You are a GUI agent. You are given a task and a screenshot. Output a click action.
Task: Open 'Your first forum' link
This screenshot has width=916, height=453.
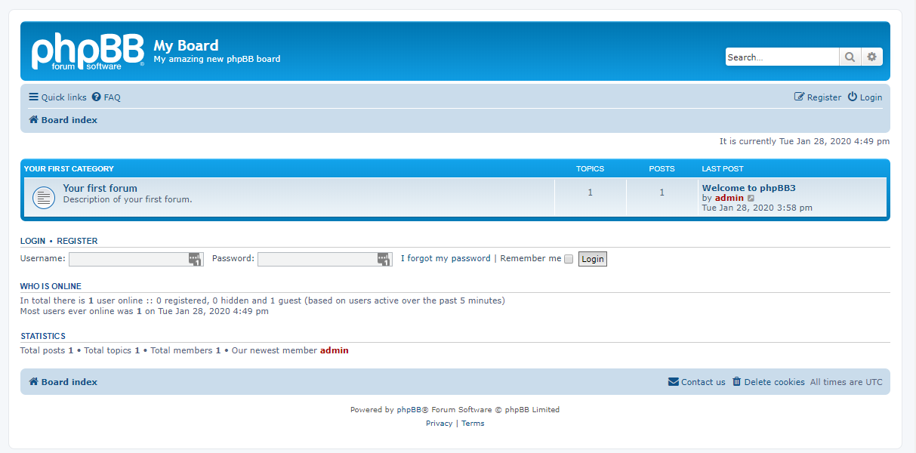[100, 189]
